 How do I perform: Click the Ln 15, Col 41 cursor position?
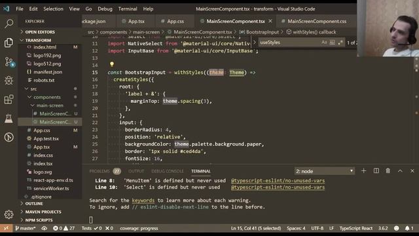pyautogui.click(x=256, y=228)
